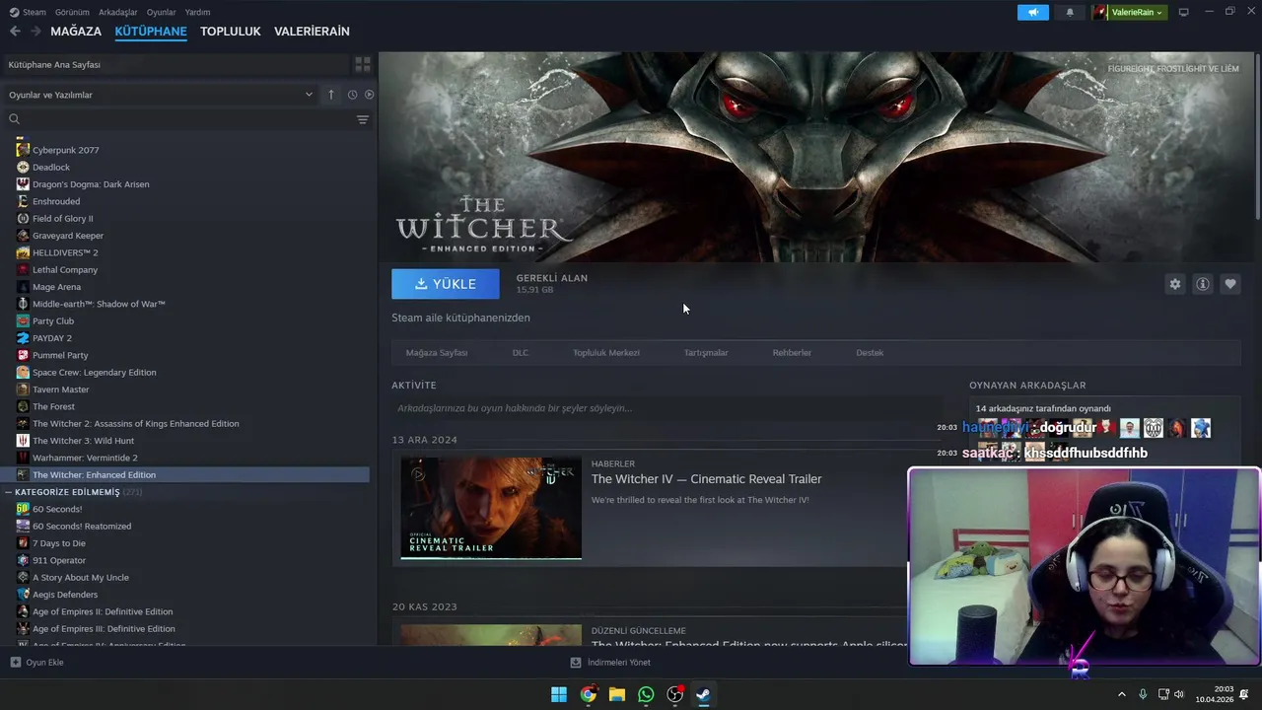Open WhatsApp from taskbar
The image size is (1262, 710).
(646, 694)
